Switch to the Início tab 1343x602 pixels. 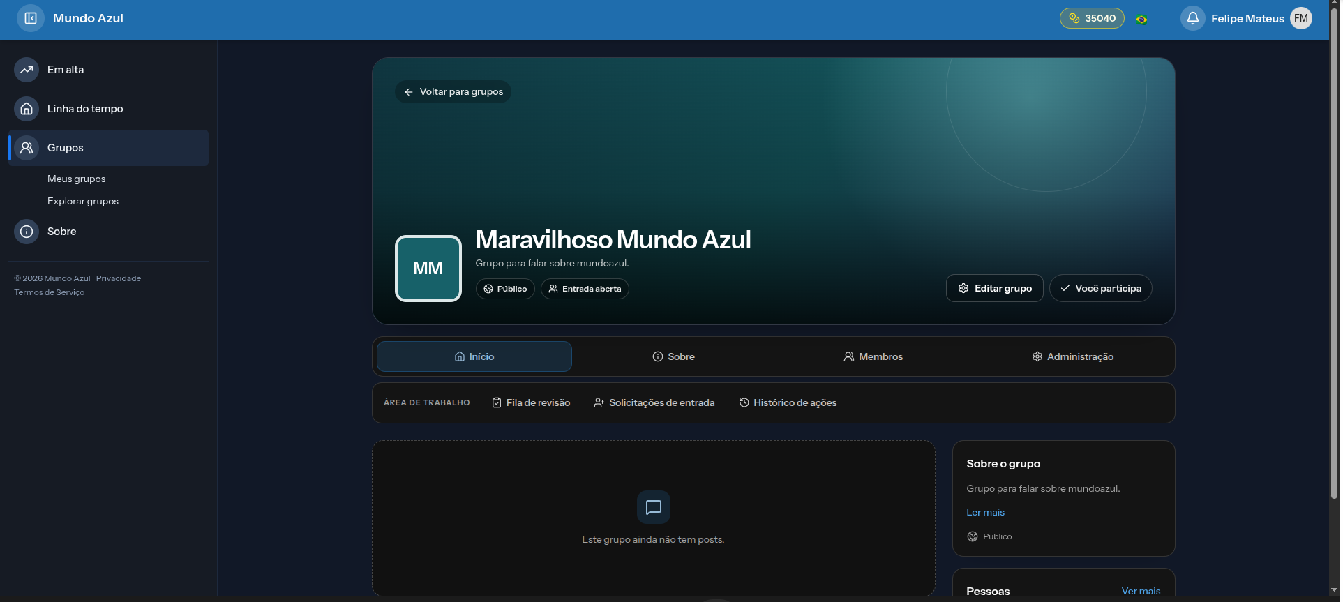click(x=474, y=356)
